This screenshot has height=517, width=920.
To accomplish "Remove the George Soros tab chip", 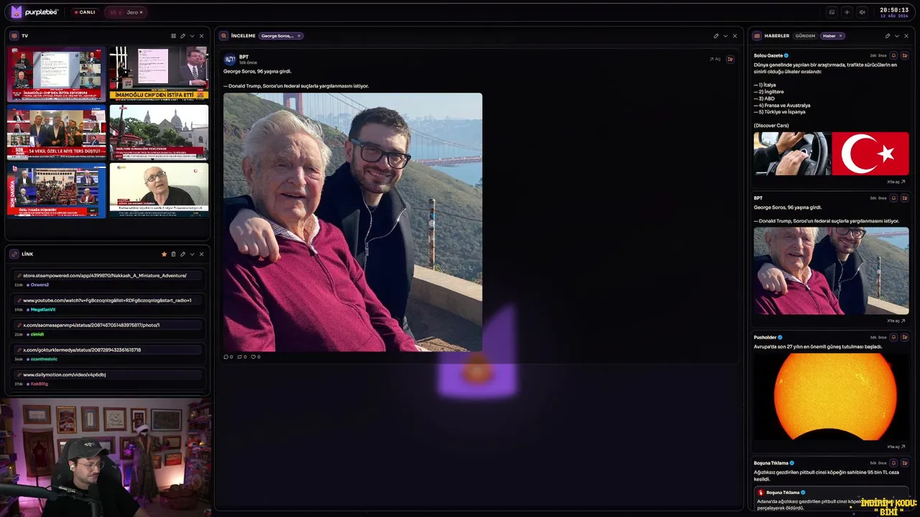I will click(x=299, y=36).
